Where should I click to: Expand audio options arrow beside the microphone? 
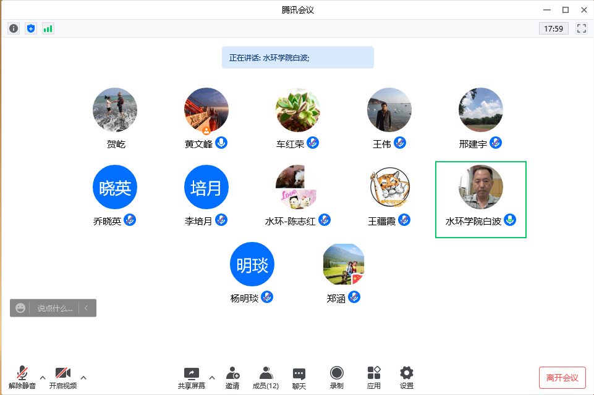coord(43,377)
